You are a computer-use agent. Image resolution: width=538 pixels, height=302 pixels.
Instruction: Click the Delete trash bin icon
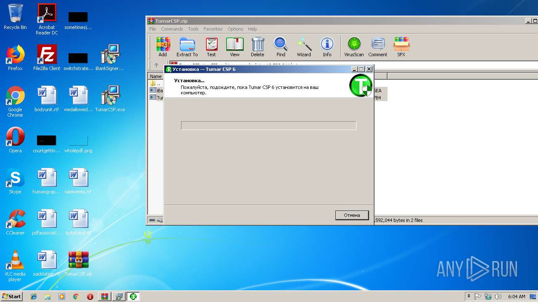[x=258, y=47]
